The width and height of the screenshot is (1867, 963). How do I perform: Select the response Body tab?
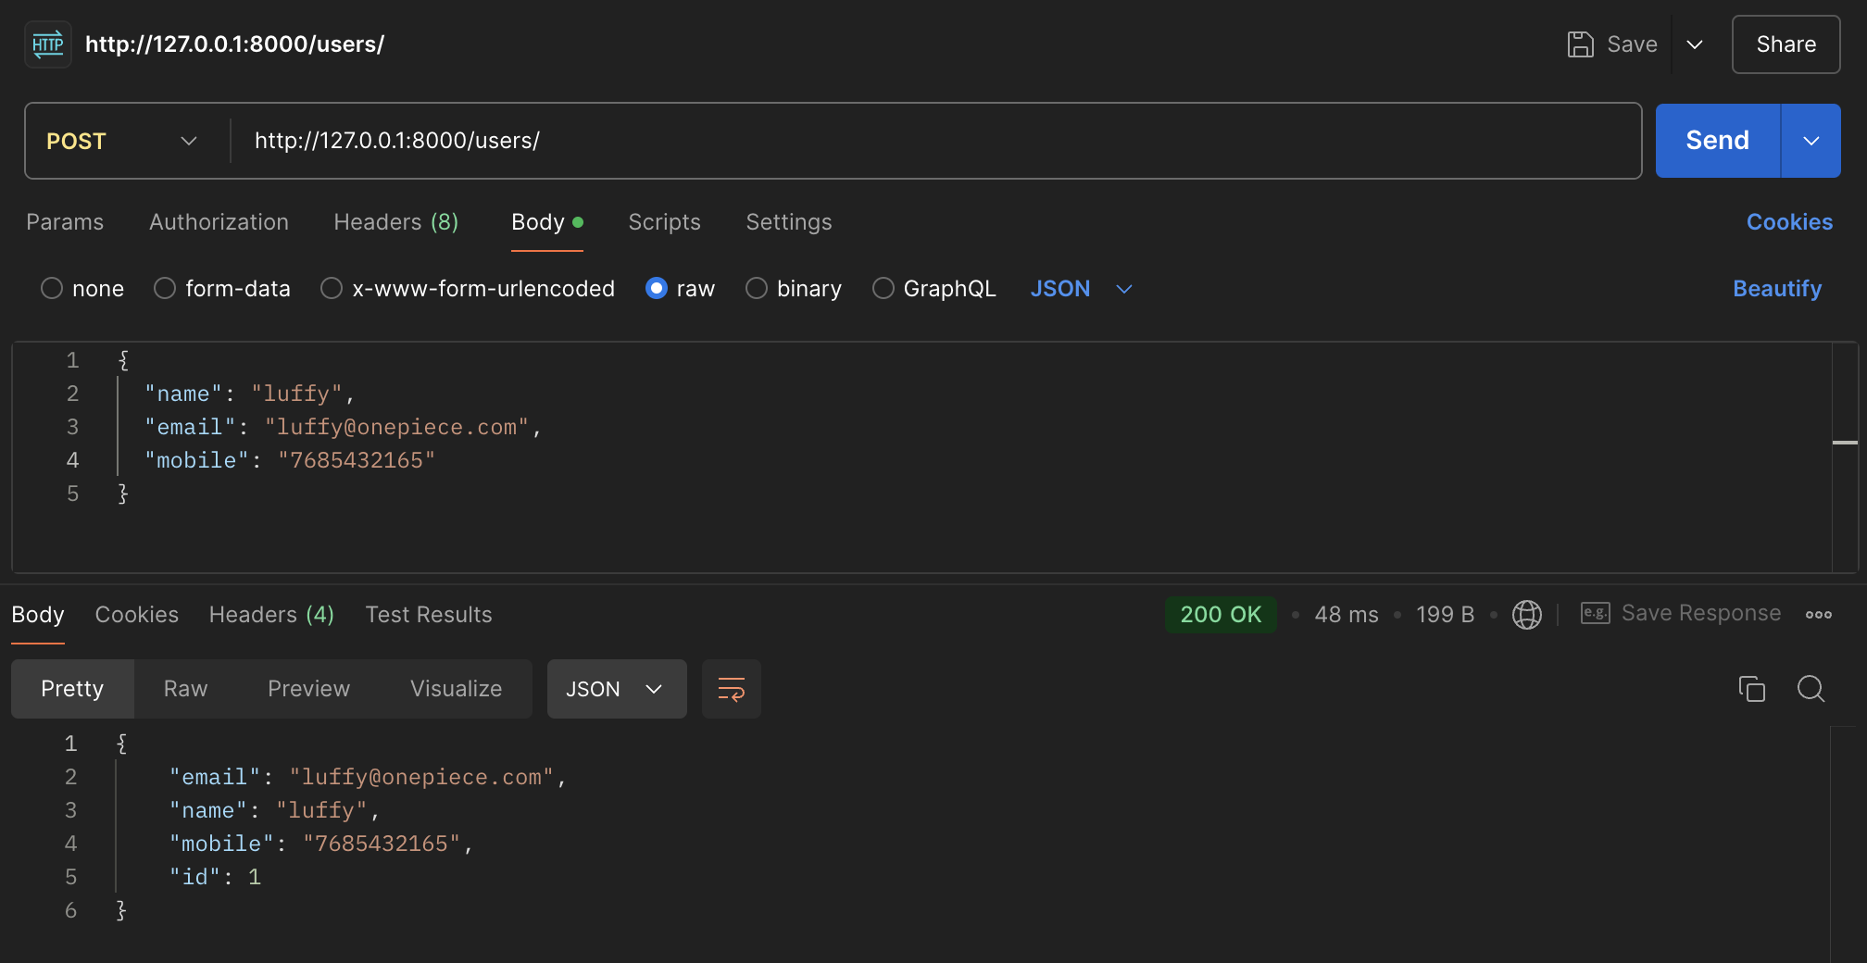point(38,615)
